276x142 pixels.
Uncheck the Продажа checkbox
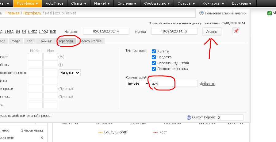pos(154,57)
